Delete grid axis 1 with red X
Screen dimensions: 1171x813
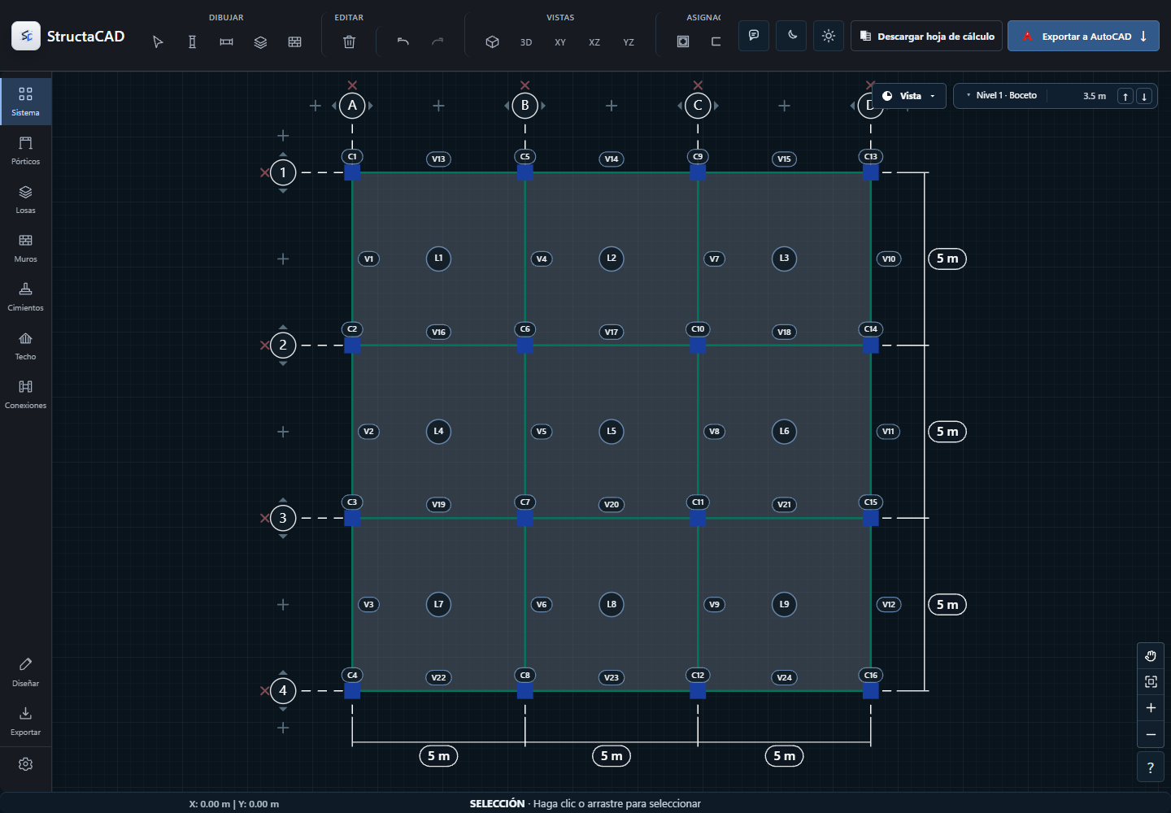264,172
